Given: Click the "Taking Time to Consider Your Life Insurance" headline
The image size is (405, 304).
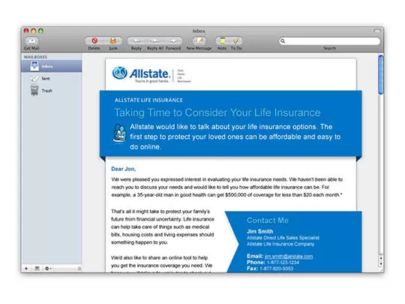Looking at the screenshot, I should pyautogui.click(x=217, y=113).
